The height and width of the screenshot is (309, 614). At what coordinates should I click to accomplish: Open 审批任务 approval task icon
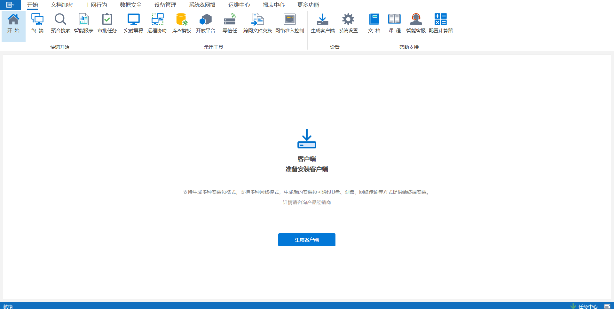tap(107, 20)
